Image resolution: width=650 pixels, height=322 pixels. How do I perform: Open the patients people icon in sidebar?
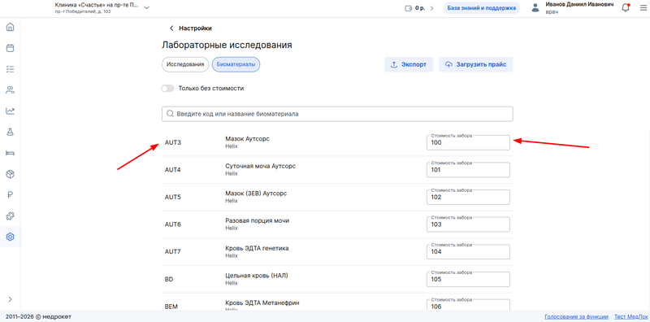(x=11, y=90)
